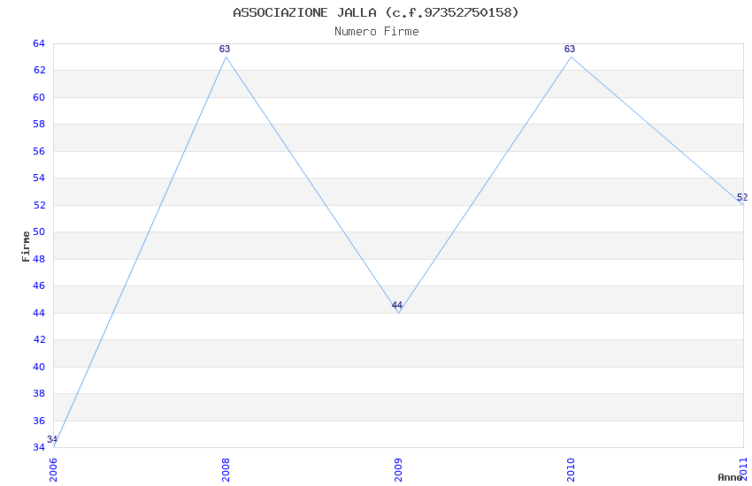
Task: Click the y-axis tick value 38
Action: 39,393
